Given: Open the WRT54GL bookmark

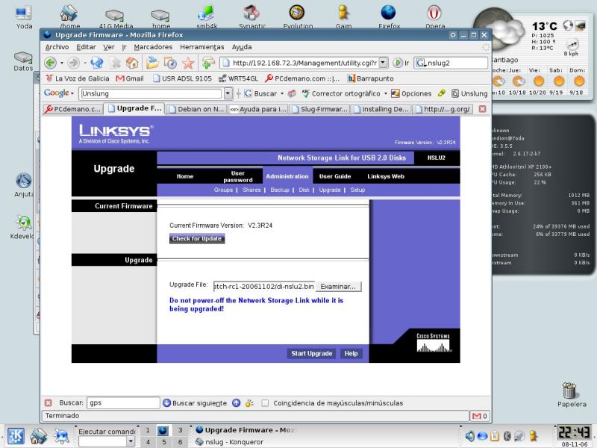Looking at the screenshot, I should (238, 78).
